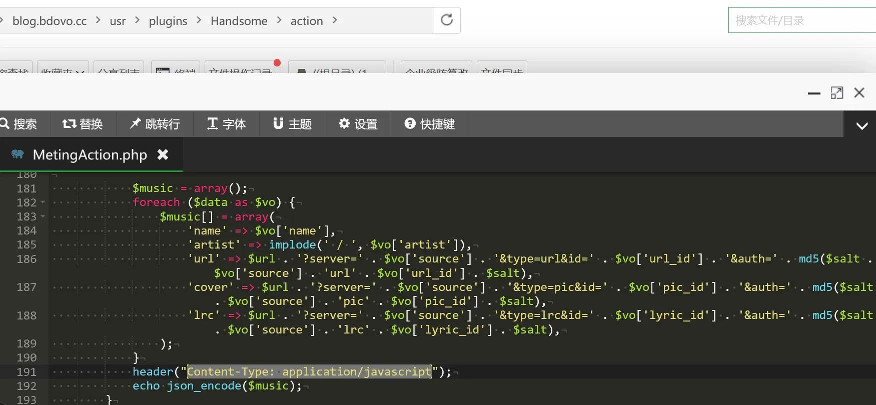
Task: Collapse the editor toolbar with chevron
Action: coord(861,125)
